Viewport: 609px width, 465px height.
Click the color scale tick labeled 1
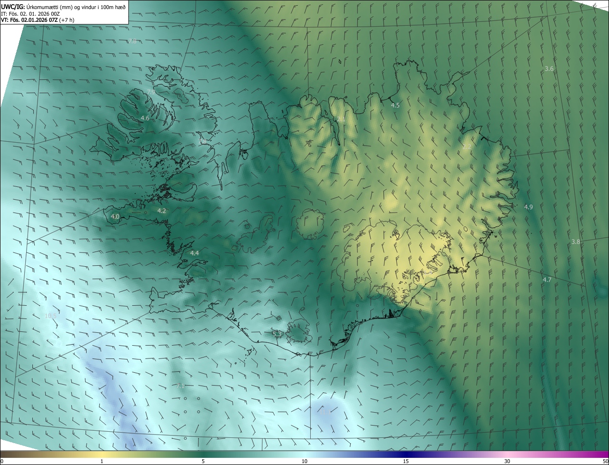pos(102,461)
